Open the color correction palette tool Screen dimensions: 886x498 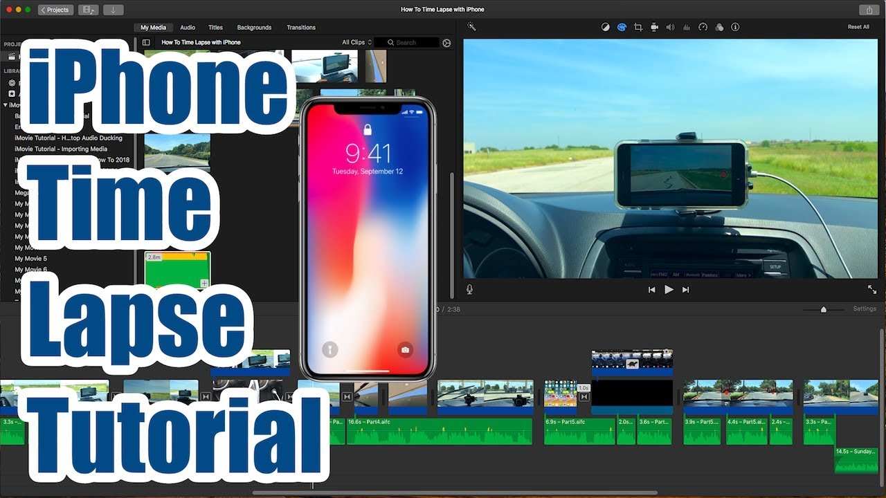(622, 27)
